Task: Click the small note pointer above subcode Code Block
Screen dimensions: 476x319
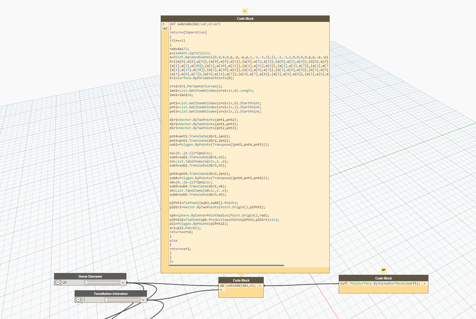Action: (241, 275)
